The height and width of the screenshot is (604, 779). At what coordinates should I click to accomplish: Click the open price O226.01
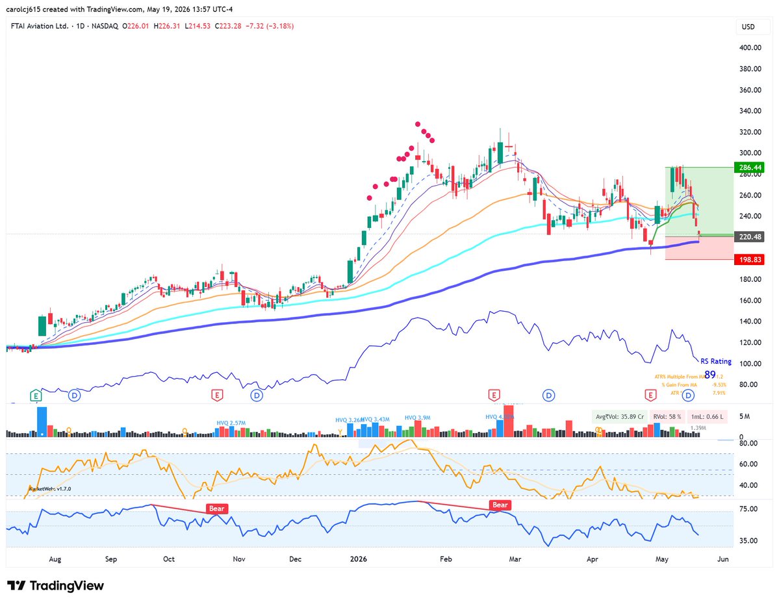[x=135, y=26]
